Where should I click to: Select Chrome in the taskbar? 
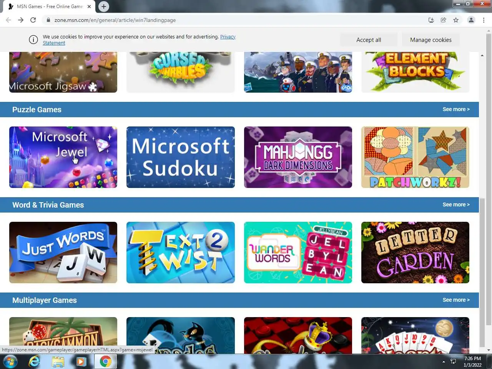point(106,362)
